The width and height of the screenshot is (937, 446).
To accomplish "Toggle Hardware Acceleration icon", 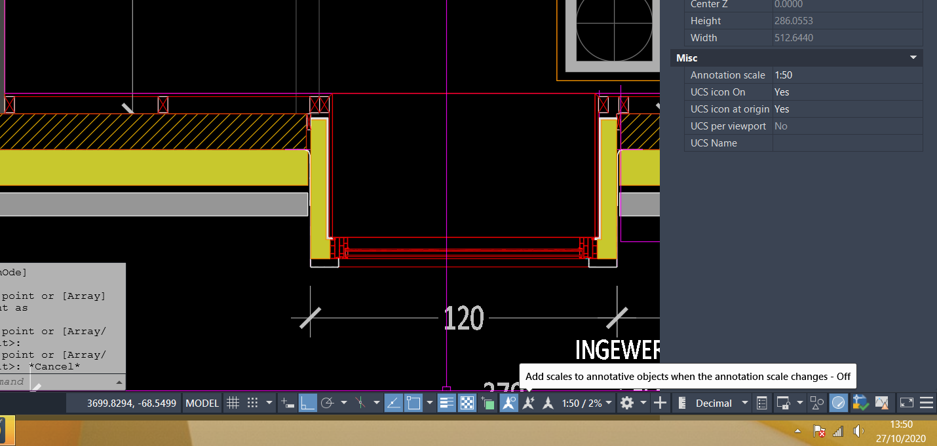I will click(839, 403).
